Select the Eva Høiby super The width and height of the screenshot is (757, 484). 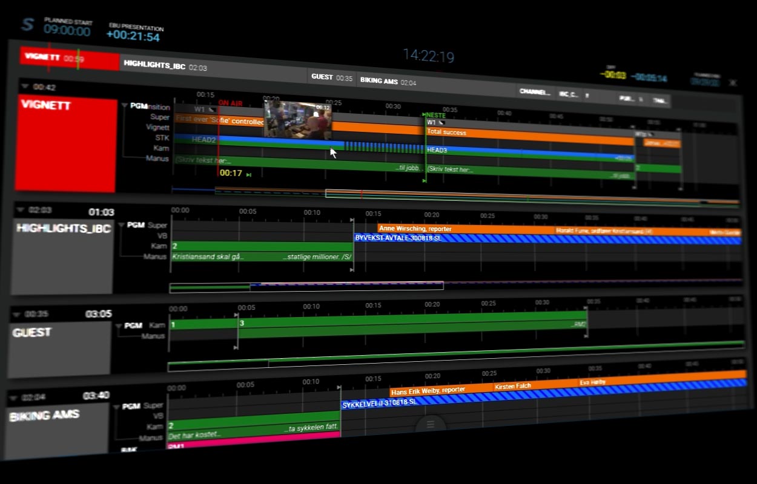662,378
